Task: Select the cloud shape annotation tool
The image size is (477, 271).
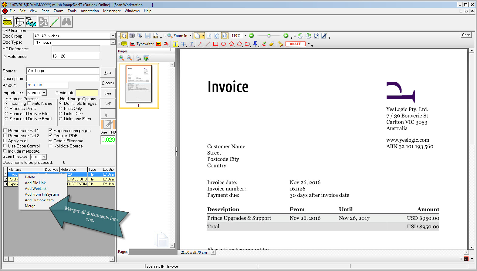Action: click(247, 44)
